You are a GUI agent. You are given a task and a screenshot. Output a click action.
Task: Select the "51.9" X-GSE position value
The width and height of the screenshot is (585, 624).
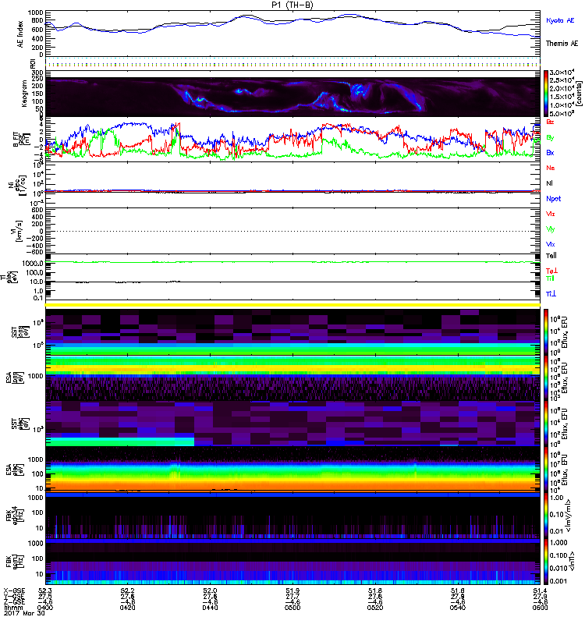click(x=292, y=590)
